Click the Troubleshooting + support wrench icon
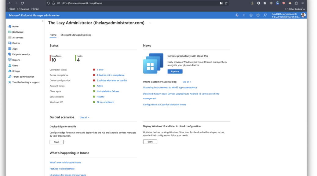The height and width of the screenshot is (176, 317). pos(10,82)
